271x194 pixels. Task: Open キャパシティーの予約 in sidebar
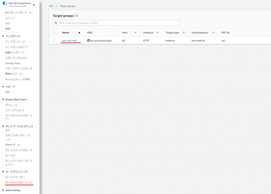[17, 79]
